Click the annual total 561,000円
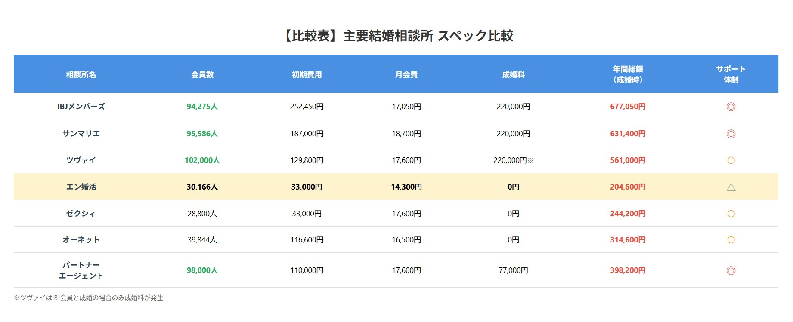The width and height of the screenshot is (793, 322). tap(628, 160)
